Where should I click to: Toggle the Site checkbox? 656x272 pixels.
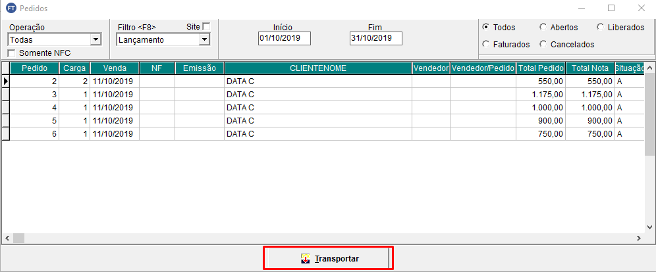click(207, 26)
